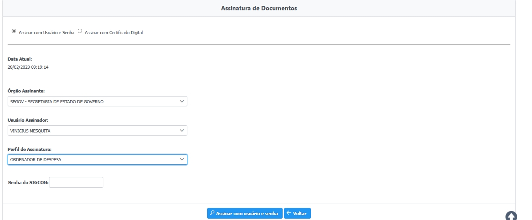Viewport: 532px width, 220px height.
Task: Click chevron arrow beside VINICIUS MESQUITA
Action: [x=182, y=130]
